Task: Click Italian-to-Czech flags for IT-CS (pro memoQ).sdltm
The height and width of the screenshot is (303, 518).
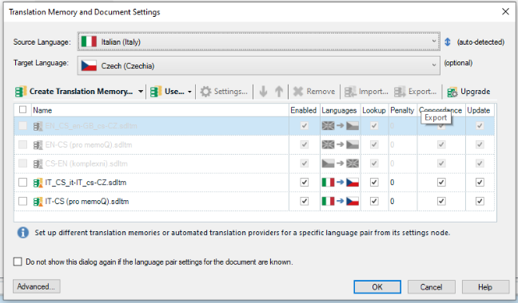Action: pyautogui.click(x=341, y=201)
